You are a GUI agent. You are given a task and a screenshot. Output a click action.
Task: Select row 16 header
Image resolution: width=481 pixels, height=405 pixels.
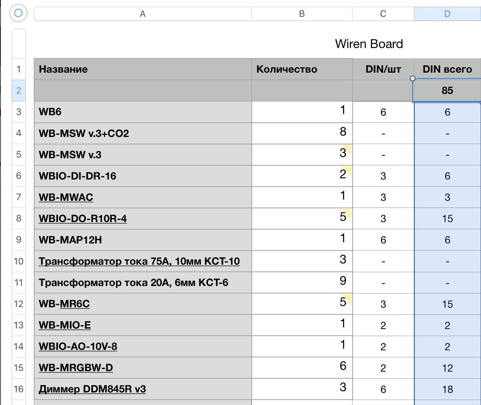[19, 389]
